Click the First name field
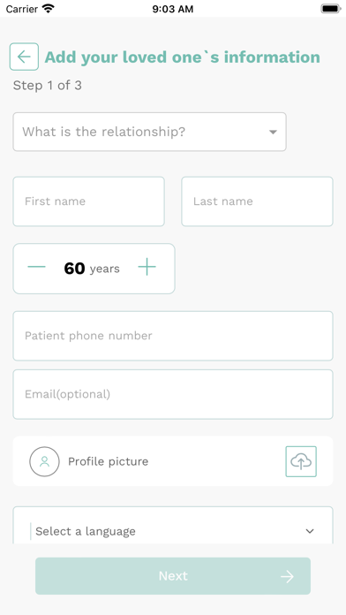Image resolution: width=346 pixels, height=615 pixels. (89, 201)
